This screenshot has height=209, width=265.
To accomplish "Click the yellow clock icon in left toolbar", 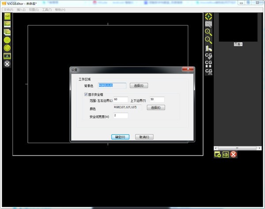I will tap(7, 40).
